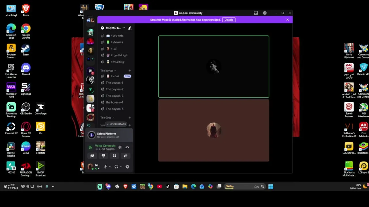
Task: Switch ENG language indicator on taskbar
Action: point(39,187)
